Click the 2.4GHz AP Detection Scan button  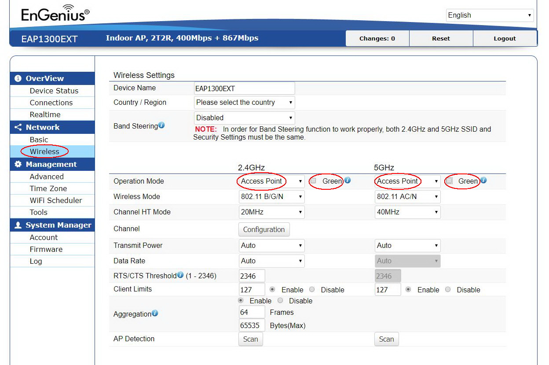tap(251, 339)
